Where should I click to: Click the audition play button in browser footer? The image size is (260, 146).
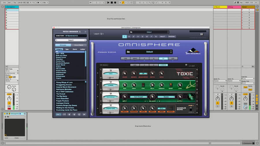click(x=84, y=114)
